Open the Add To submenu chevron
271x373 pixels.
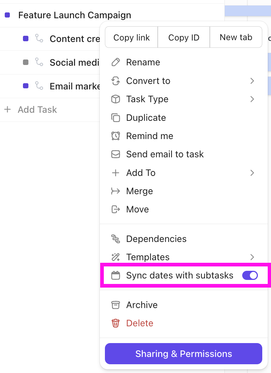(252, 173)
